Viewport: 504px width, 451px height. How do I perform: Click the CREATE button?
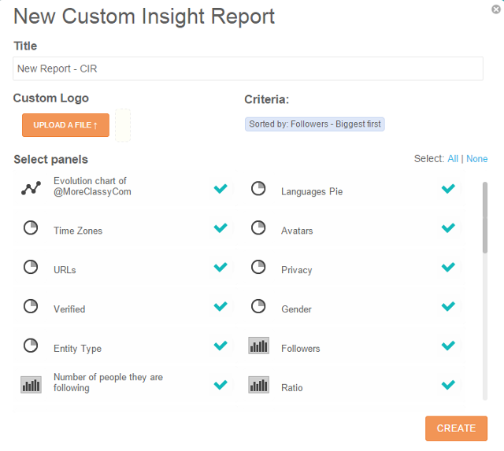tap(456, 428)
